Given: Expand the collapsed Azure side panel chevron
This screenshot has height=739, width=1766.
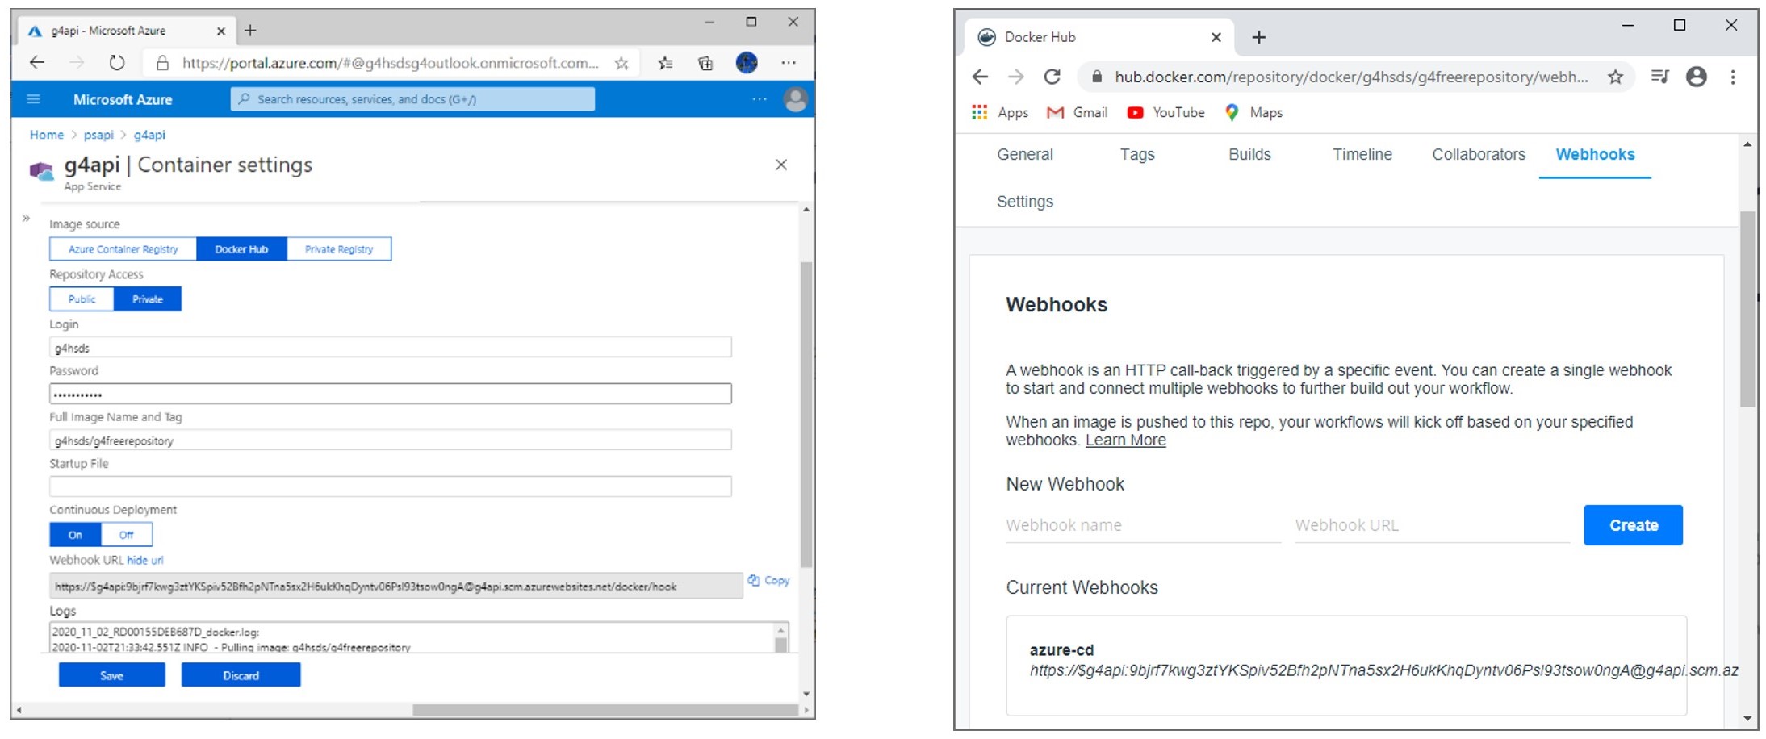Looking at the screenshot, I should point(26,218).
